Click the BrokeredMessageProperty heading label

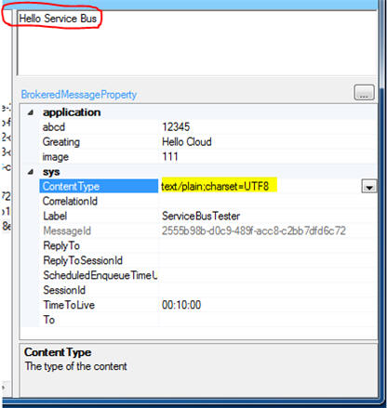(x=79, y=95)
